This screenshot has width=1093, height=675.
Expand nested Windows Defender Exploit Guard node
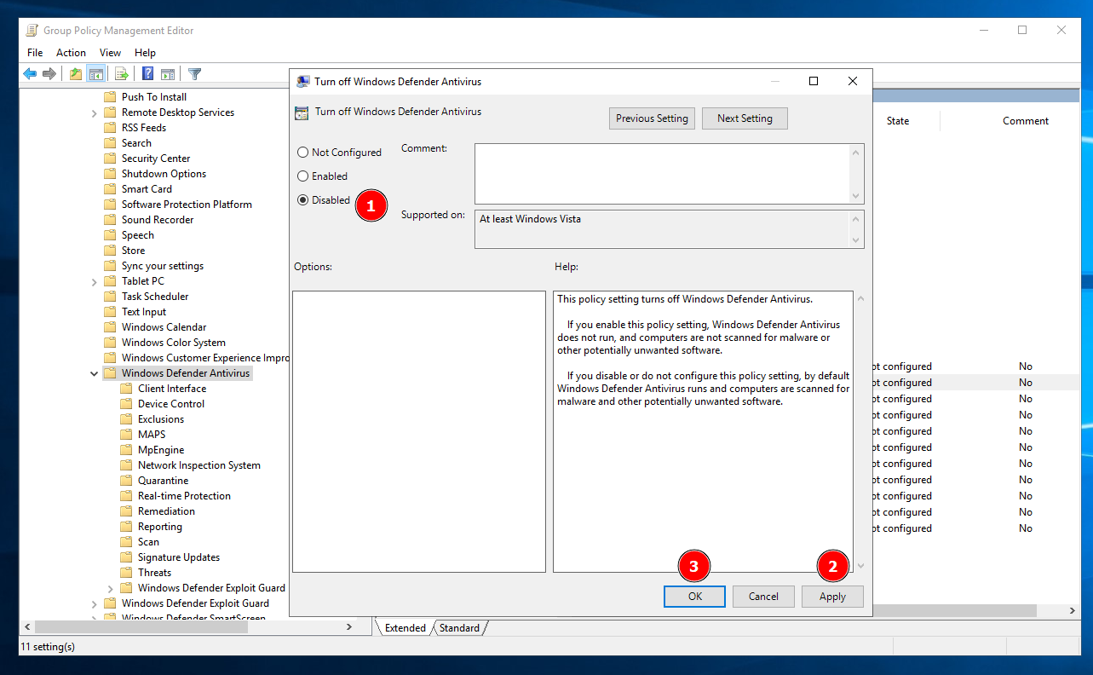[x=111, y=588]
